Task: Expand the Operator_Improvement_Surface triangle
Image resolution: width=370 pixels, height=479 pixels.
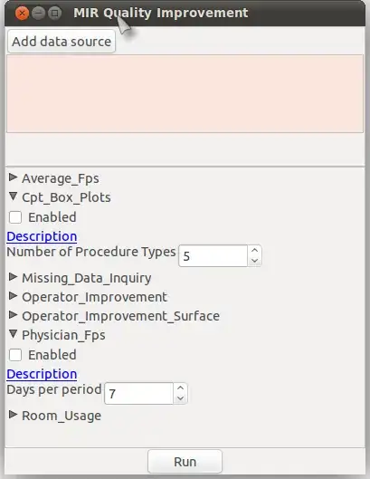Action: [x=13, y=315]
